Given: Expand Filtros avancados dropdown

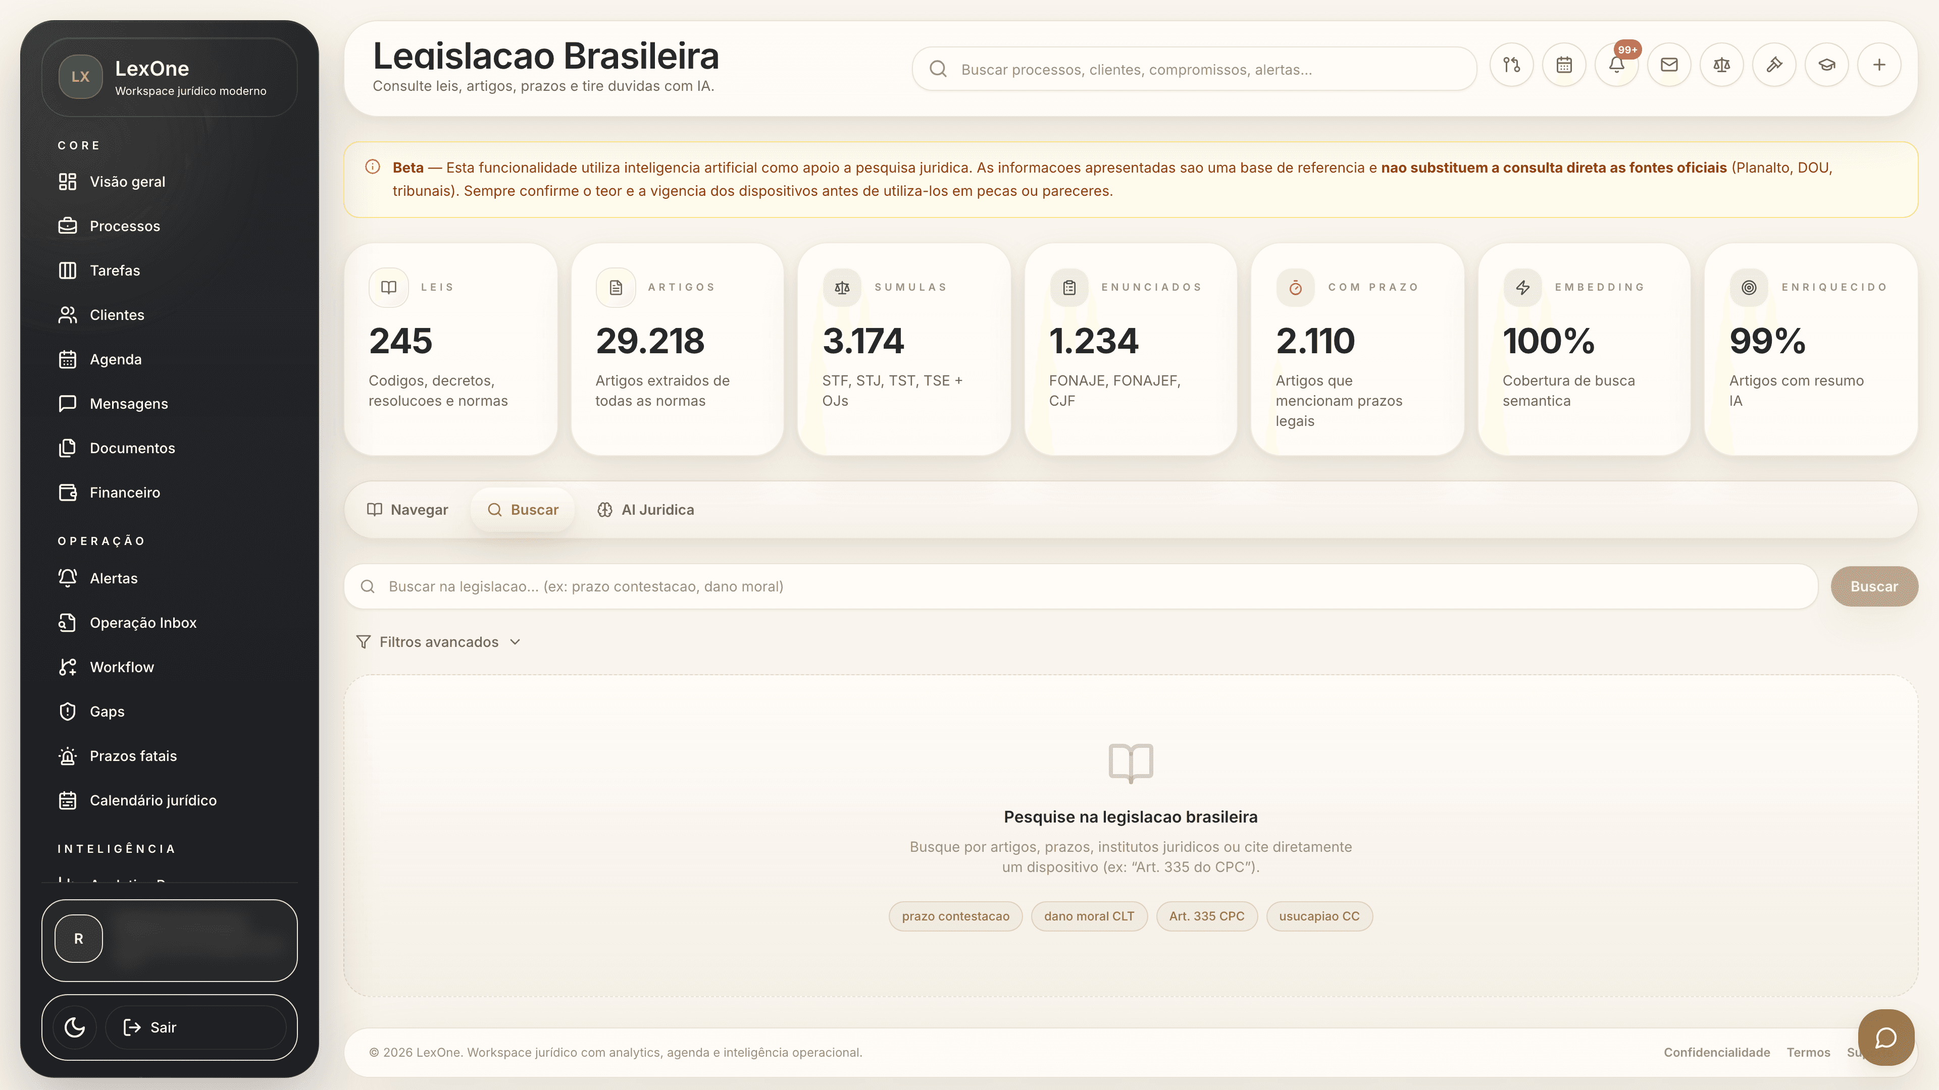Looking at the screenshot, I should click(439, 642).
